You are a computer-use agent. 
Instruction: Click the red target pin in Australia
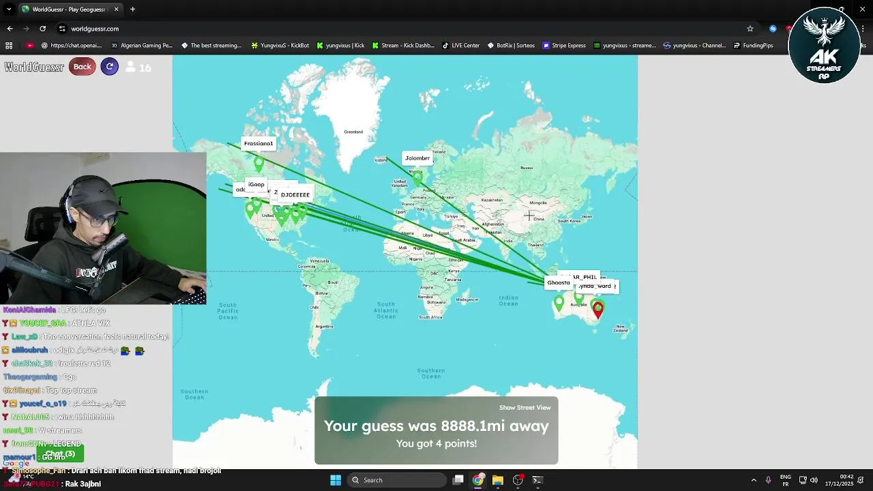pos(598,310)
